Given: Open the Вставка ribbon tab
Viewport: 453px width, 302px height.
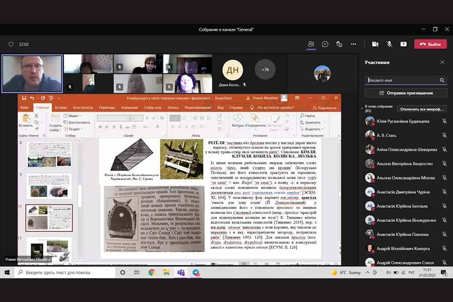Looking at the screenshot, I should pos(61,107).
